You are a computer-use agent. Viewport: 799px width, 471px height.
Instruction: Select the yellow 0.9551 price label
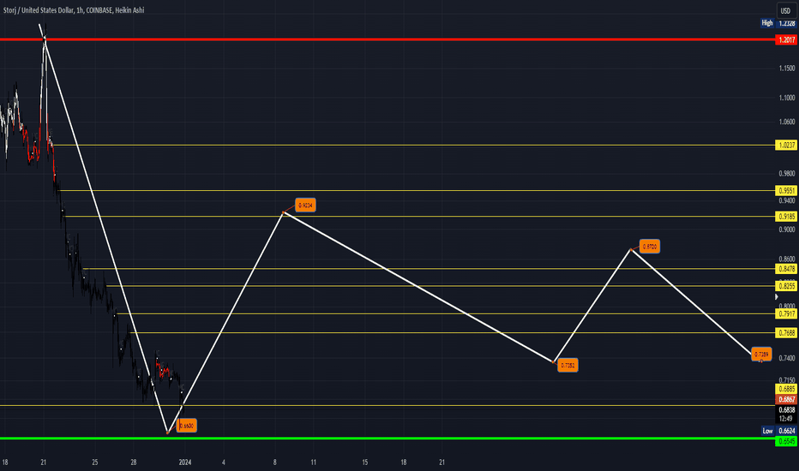(x=786, y=190)
